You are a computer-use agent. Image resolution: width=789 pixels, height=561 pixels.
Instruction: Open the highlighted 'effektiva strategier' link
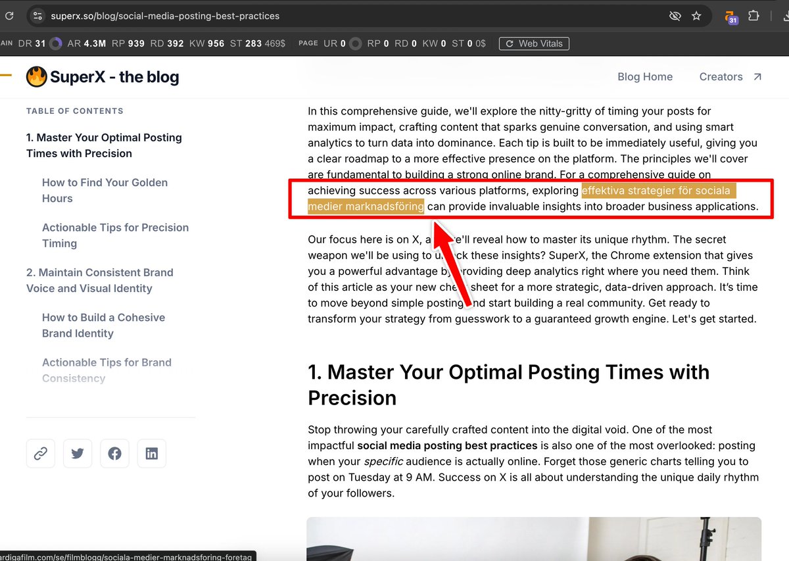click(x=657, y=190)
